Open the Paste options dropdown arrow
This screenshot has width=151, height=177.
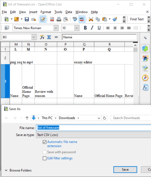(x=110, y=19)
